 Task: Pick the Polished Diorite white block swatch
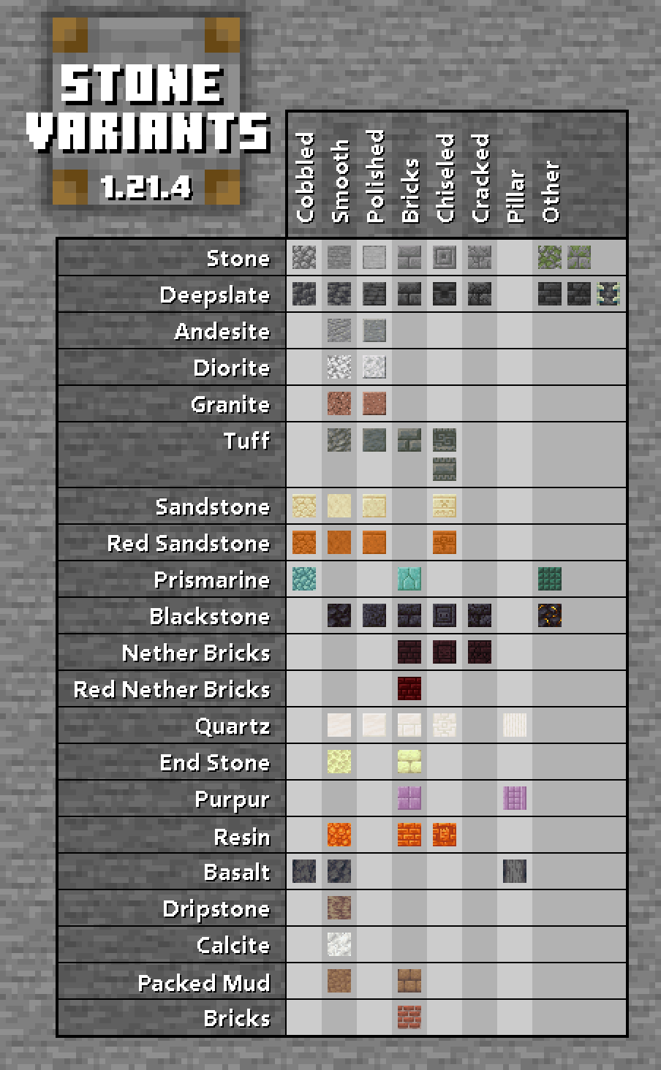(374, 367)
